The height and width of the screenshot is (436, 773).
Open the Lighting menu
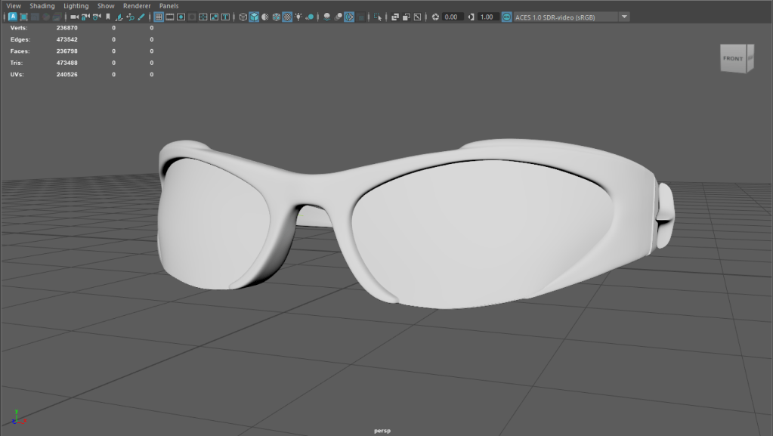[76, 6]
